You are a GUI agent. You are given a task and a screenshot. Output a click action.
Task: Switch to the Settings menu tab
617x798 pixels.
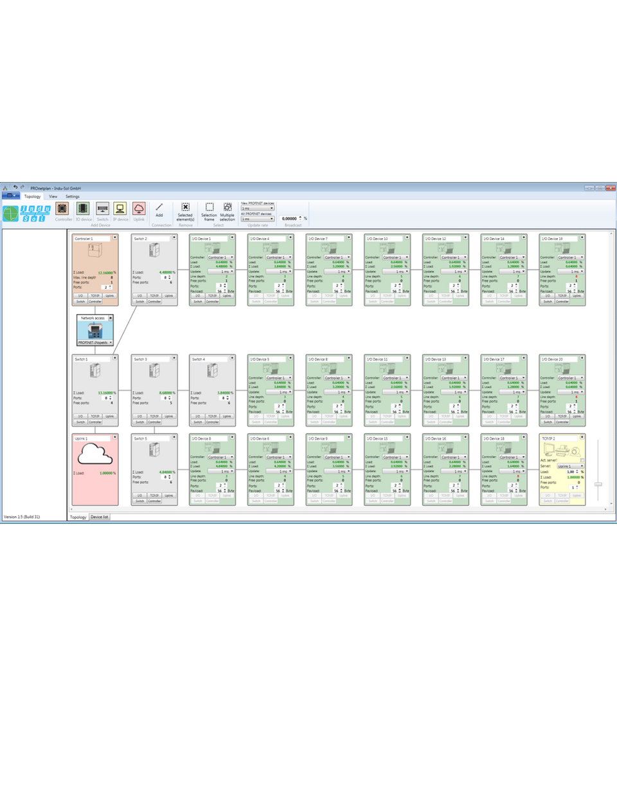(x=72, y=196)
